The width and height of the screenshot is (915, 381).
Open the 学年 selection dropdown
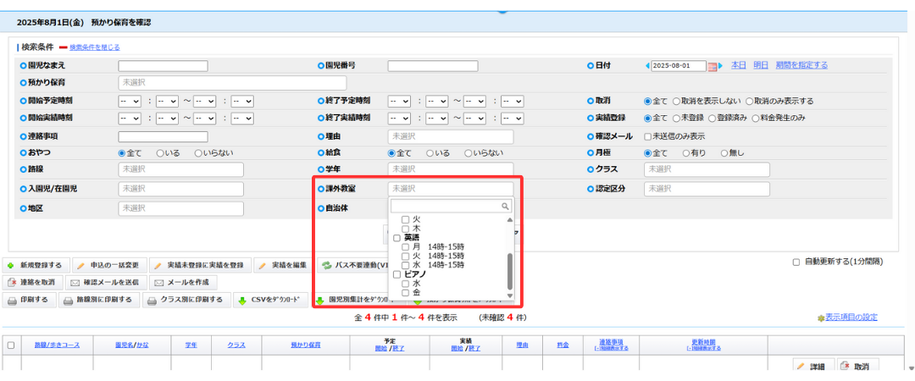click(x=451, y=169)
